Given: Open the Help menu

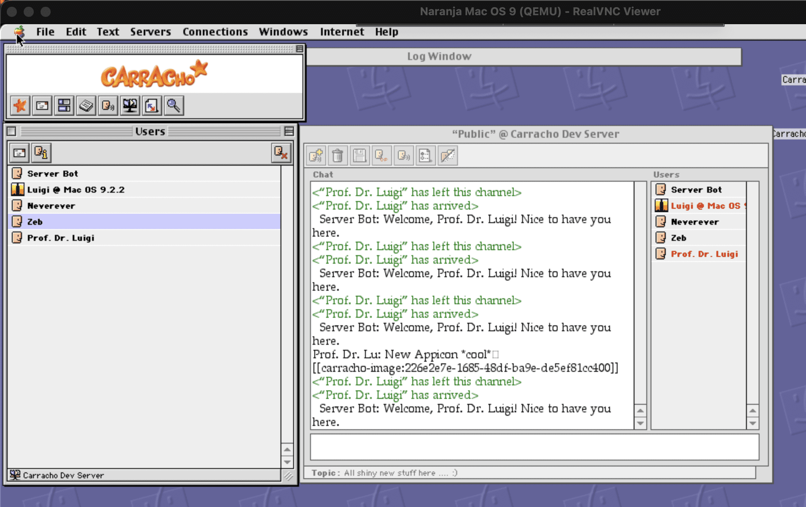Looking at the screenshot, I should tap(387, 32).
